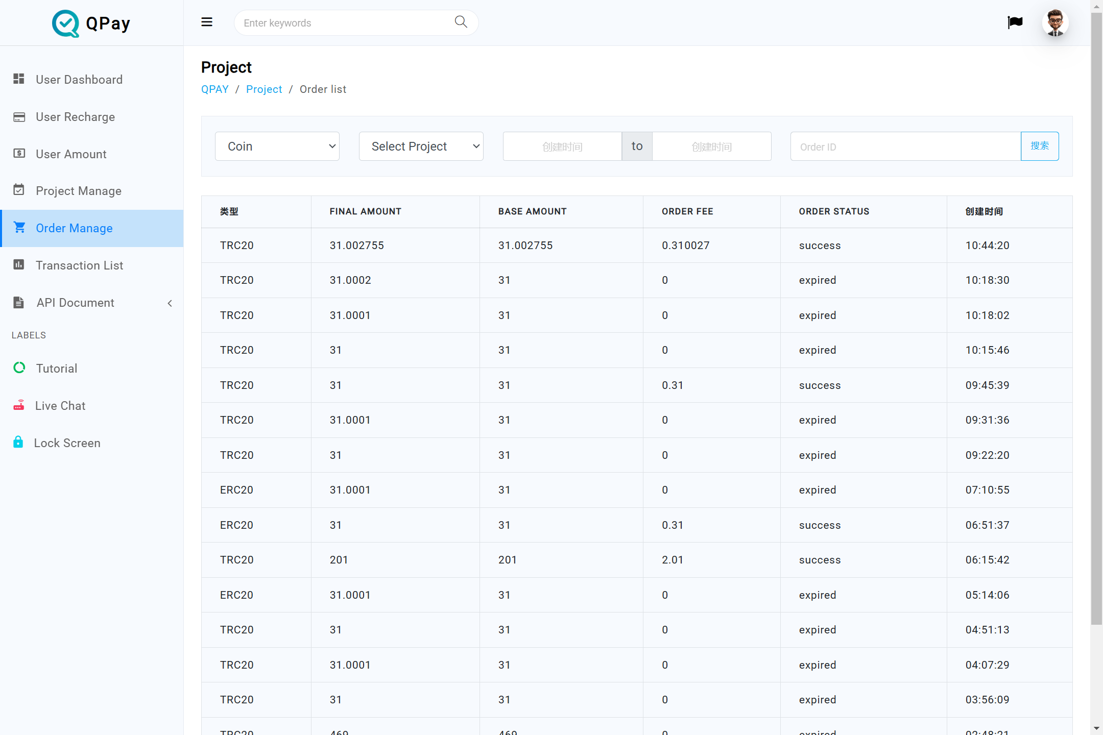The height and width of the screenshot is (735, 1103).
Task: Click the search magnifier icon
Action: 461,22
